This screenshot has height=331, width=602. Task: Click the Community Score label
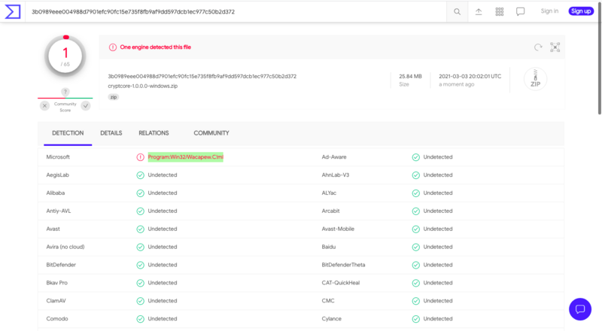[65, 107]
